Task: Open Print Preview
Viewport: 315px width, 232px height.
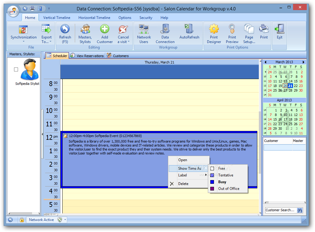Action: [x=232, y=34]
